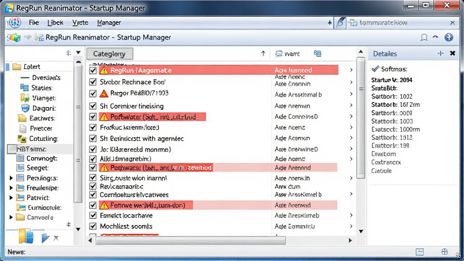The width and height of the screenshot is (464, 261).
Task: Expand the Petsliogcs tree node
Action: (11, 178)
